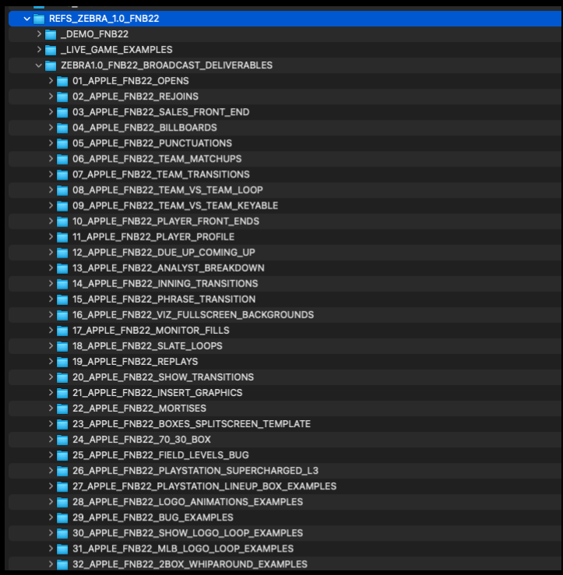Viewport: 563px width, 575px height.
Task: Expand 29_APPLE_FNB22_BUG_EXAMPLES chevron
Action: click(x=51, y=517)
